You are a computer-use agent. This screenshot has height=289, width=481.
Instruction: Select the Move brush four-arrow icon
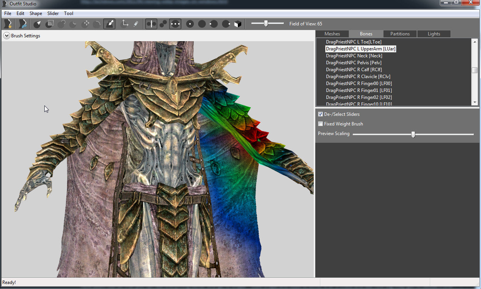85,24
